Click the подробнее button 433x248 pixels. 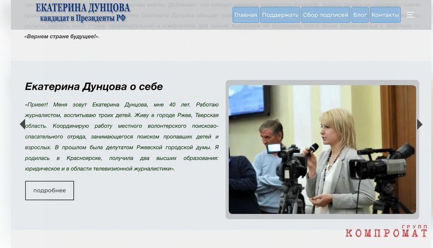[50, 190]
